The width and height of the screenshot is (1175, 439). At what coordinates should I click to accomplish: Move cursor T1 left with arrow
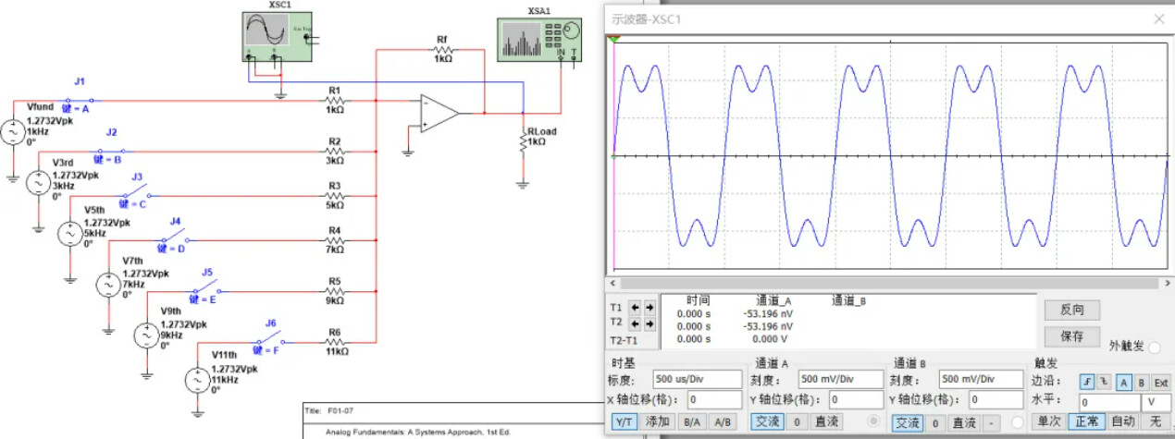[635, 307]
